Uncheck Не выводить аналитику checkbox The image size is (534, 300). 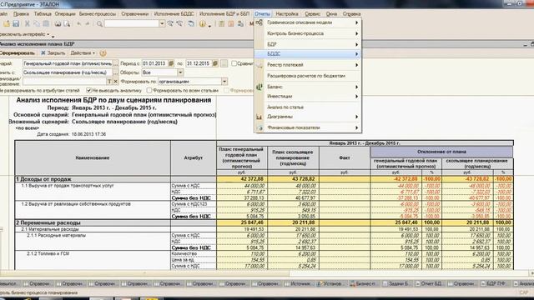(89, 91)
